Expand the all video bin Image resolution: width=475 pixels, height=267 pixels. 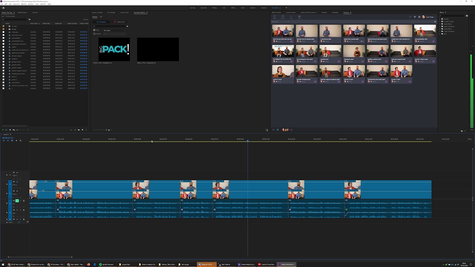point(7,26)
